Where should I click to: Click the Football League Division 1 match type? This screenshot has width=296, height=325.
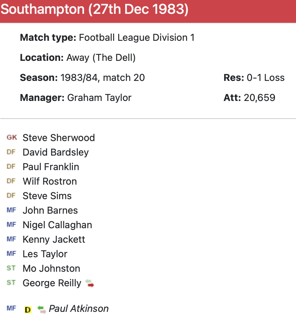pos(137,37)
